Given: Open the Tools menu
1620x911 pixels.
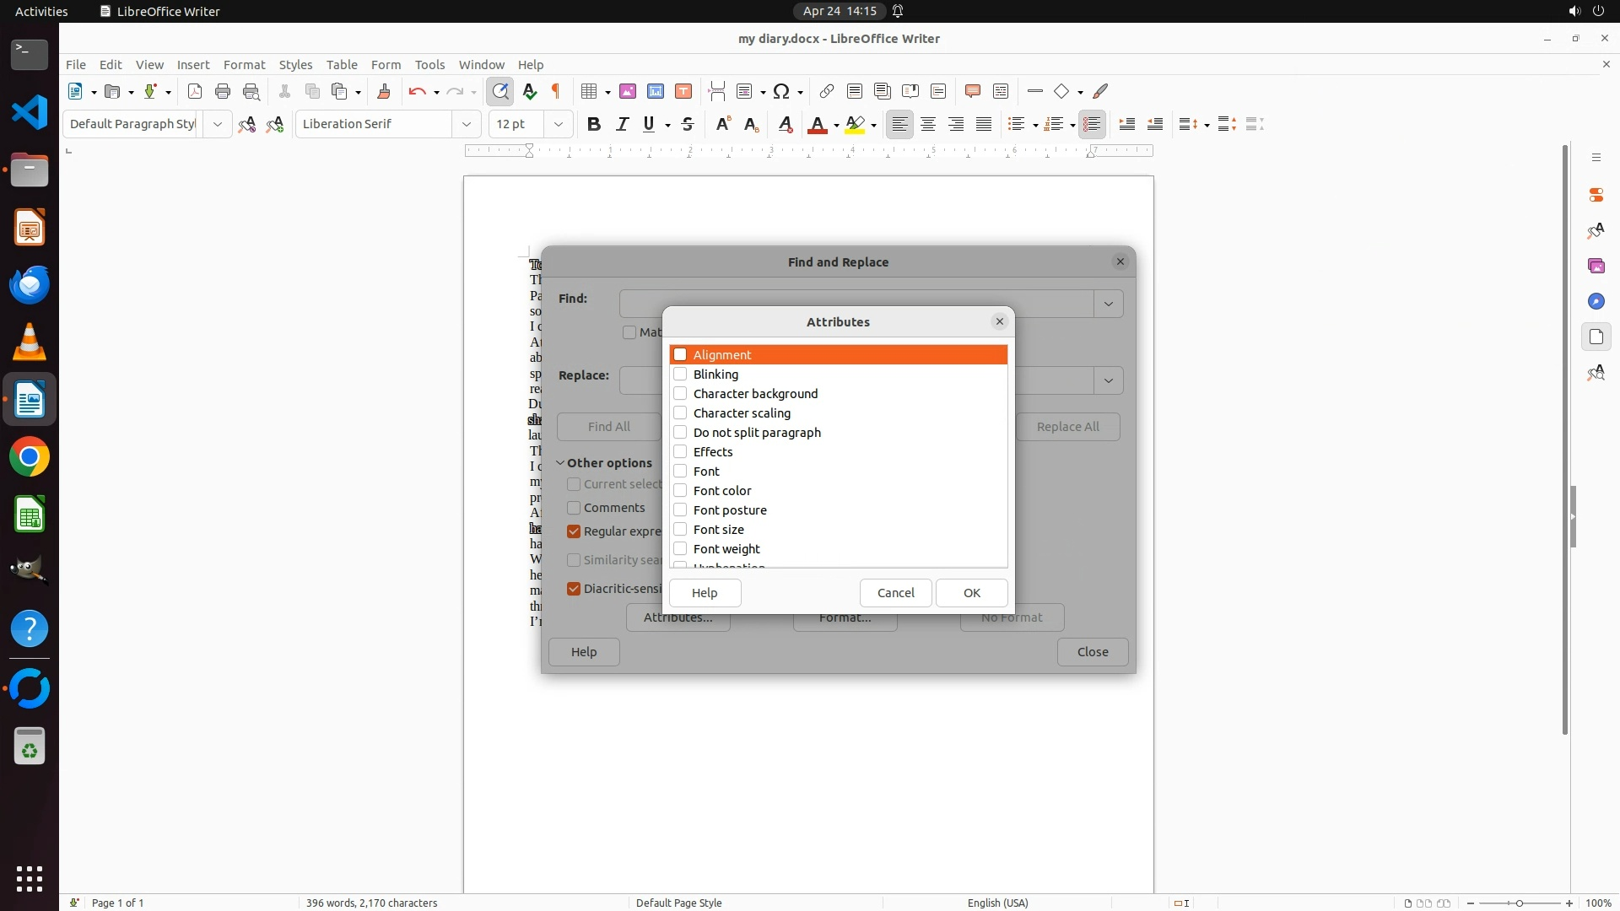Looking at the screenshot, I should click(429, 64).
